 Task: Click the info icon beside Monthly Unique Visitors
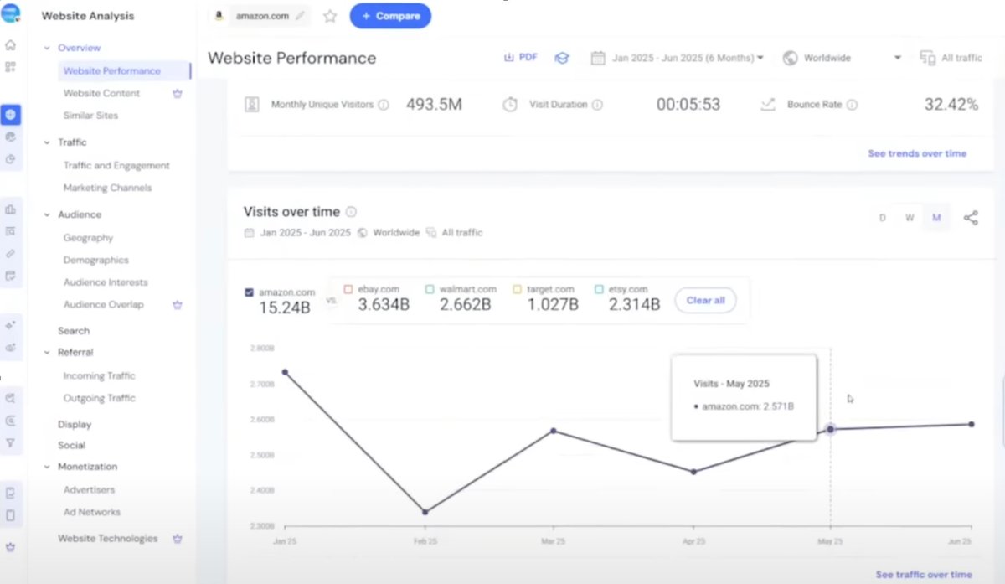click(384, 106)
